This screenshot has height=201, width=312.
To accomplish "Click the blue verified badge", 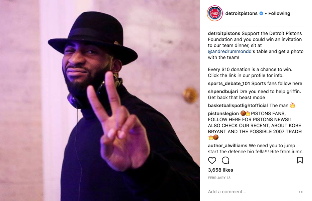I will tap(261, 13).
